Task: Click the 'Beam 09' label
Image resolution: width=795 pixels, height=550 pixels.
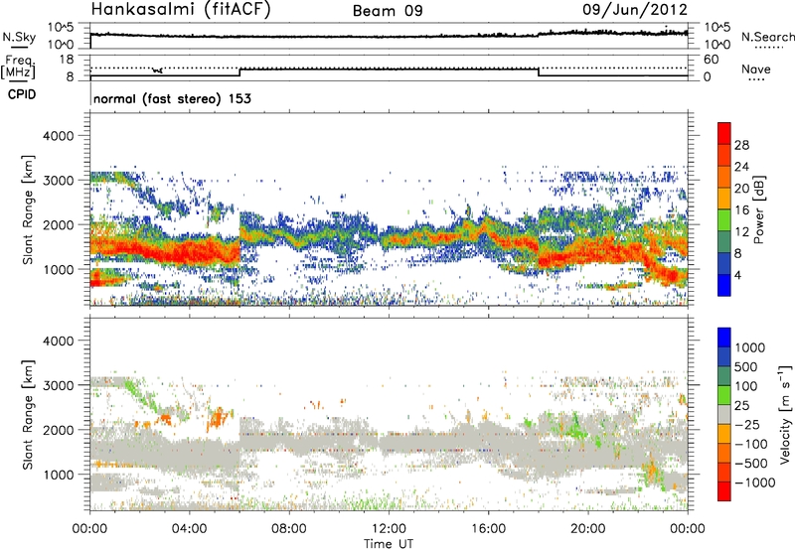Action: click(x=388, y=11)
